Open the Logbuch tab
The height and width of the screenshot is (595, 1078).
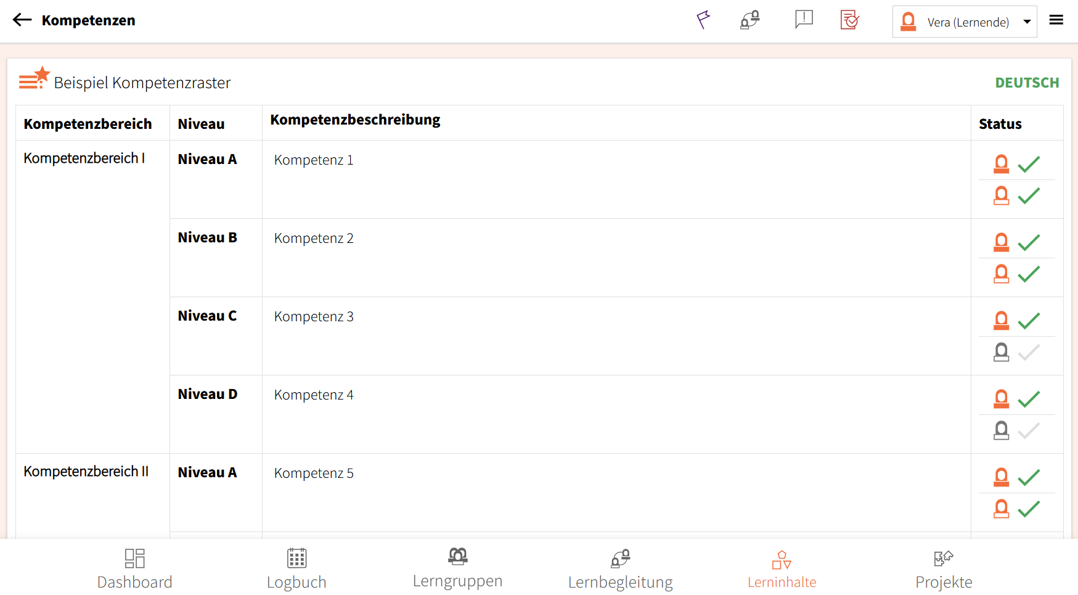point(296,569)
